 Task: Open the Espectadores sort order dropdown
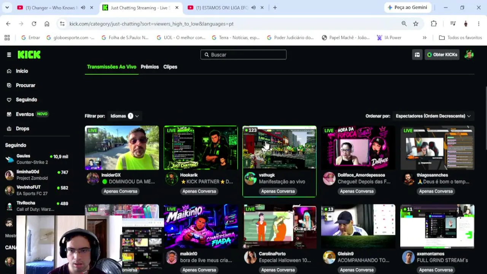tap(433, 116)
